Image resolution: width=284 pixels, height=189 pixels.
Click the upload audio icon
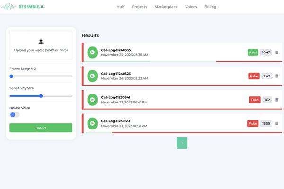41,42
